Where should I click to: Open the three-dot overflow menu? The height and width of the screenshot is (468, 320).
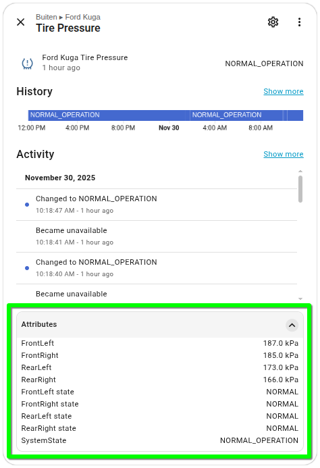click(299, 22)
